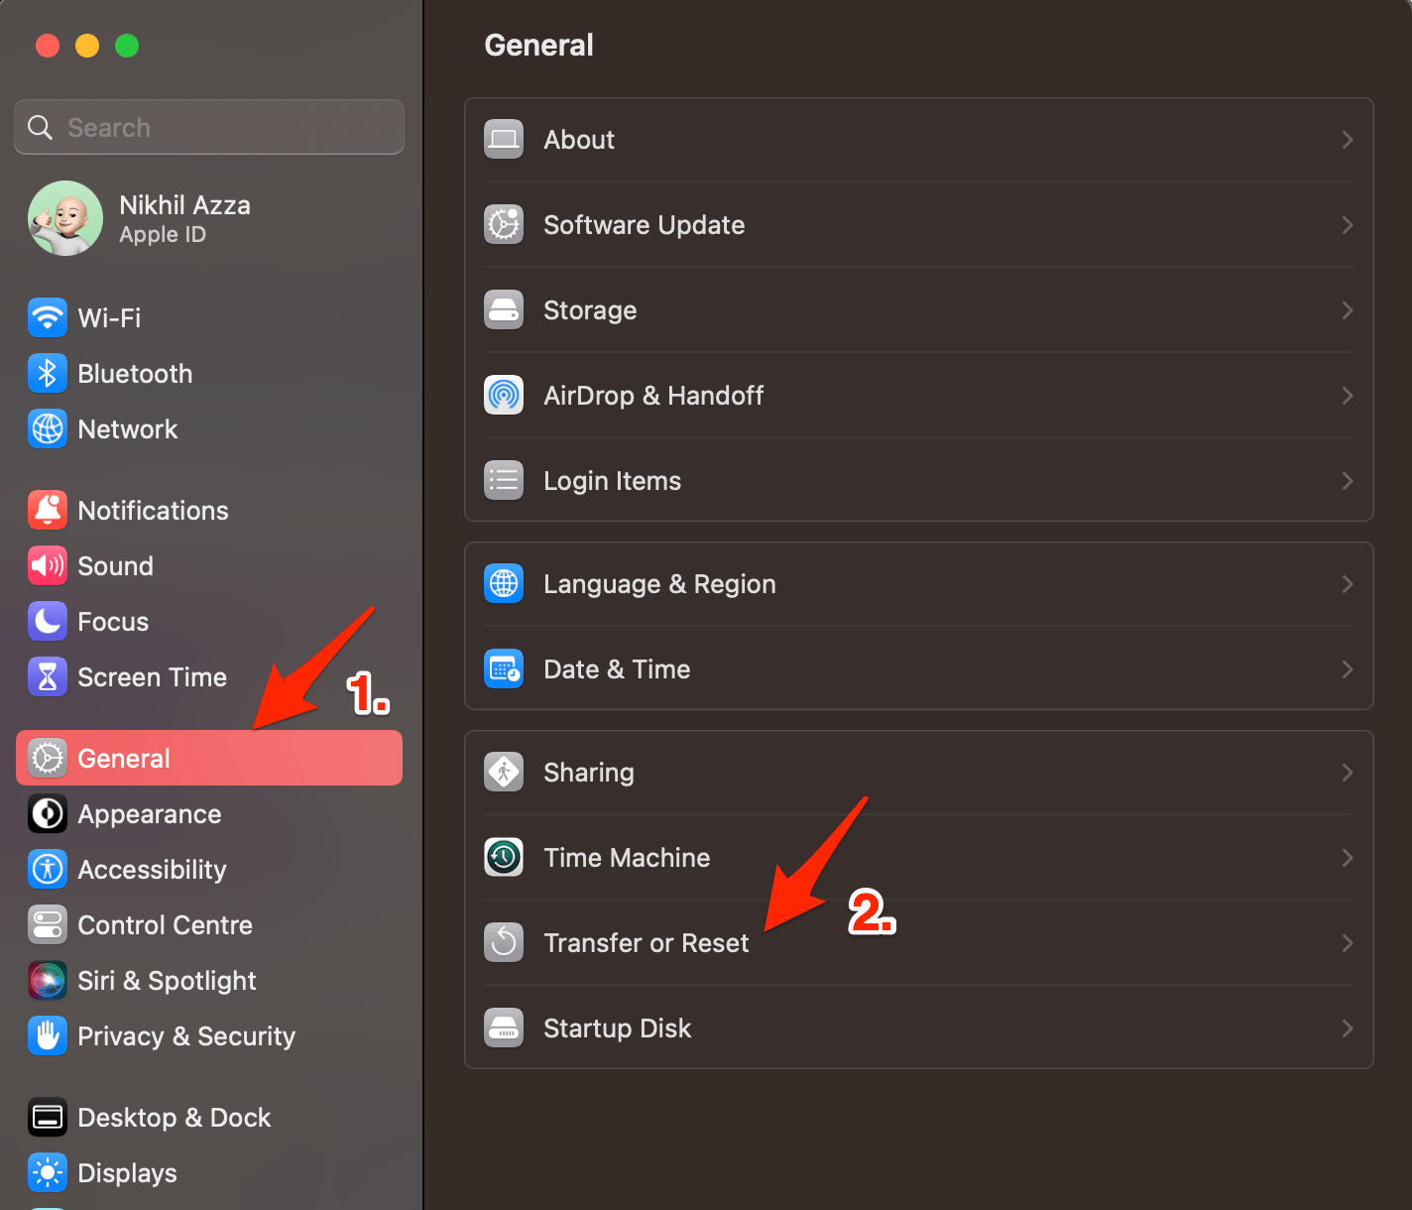Open Software Update text label
Screen dimensions: 1412x1210
(645, 225)
